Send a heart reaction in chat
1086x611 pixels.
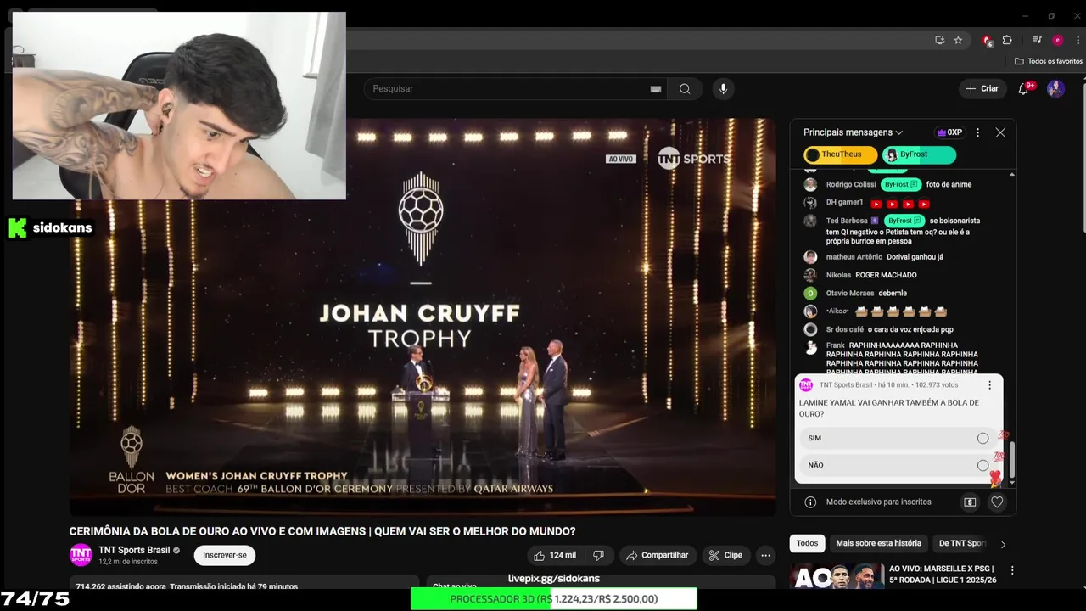[x=997, y=502]
